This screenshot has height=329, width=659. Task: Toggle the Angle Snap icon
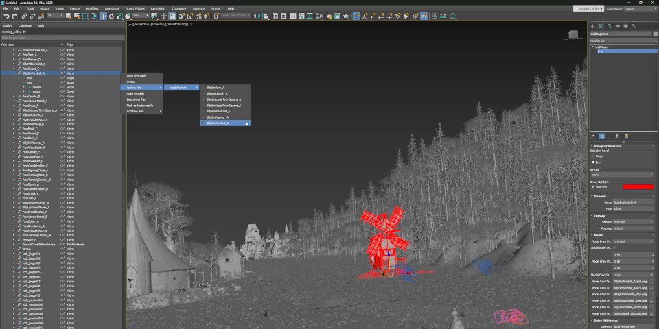click(x=190, y=16)
